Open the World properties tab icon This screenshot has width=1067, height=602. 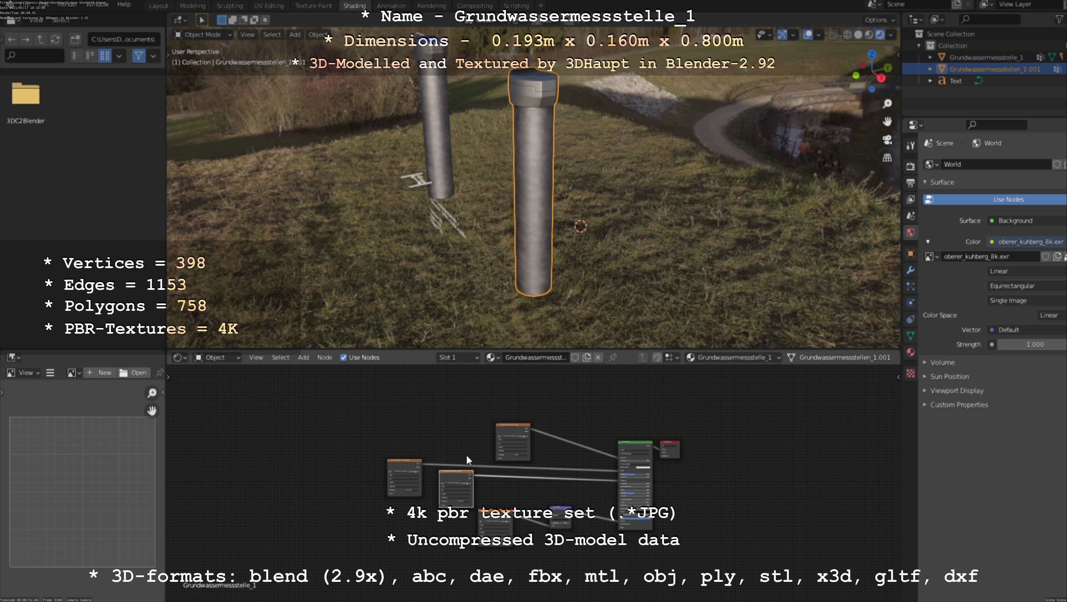point(910,233)
